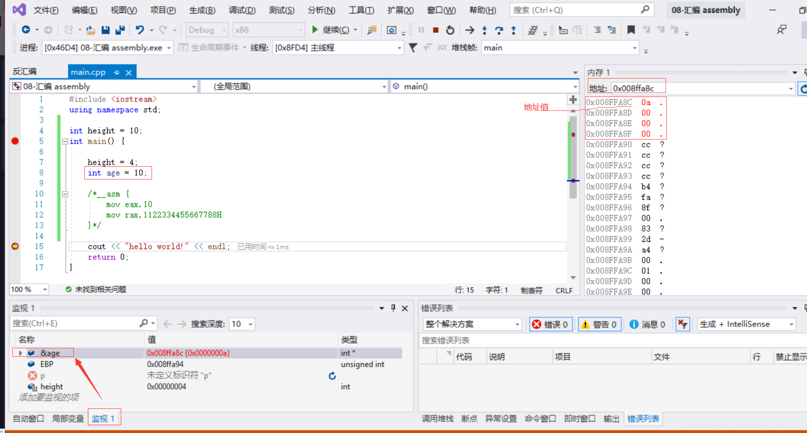Click refresh icon on the p watch row
The height and width of the screenshot is (433, 807).
pyautogui.click(x=332, y=376)
